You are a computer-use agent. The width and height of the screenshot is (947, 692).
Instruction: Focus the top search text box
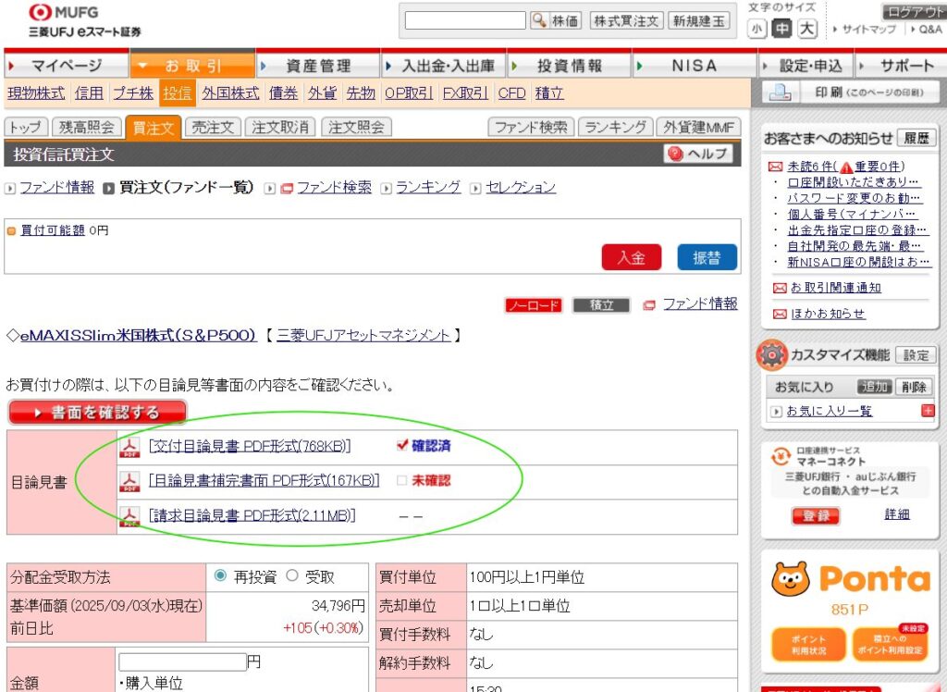coord(465,20)
